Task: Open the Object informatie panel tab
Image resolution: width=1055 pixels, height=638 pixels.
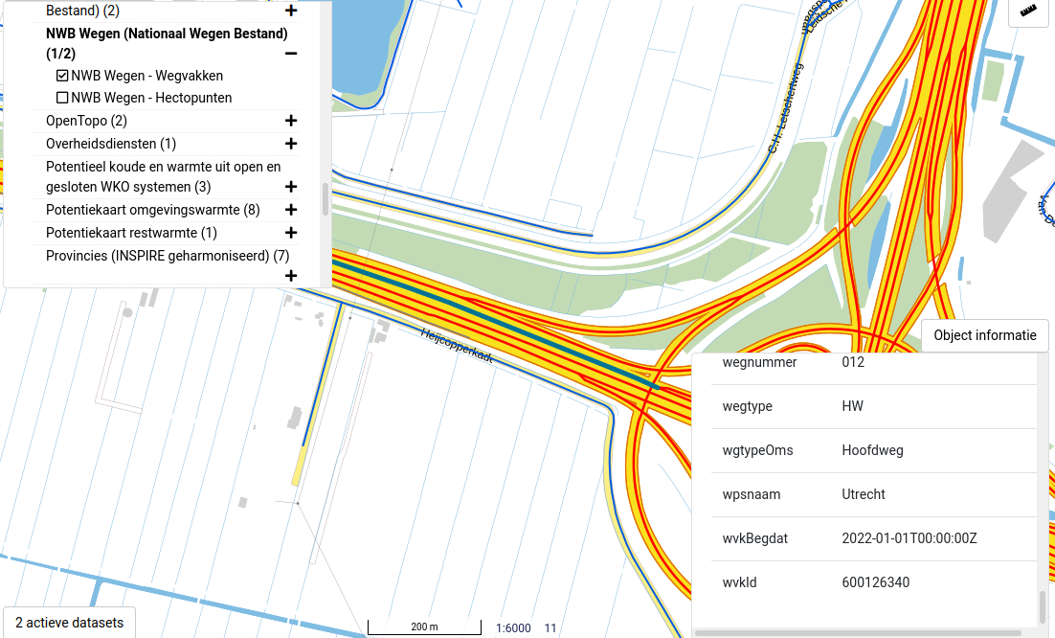Action: coord(984,335)
